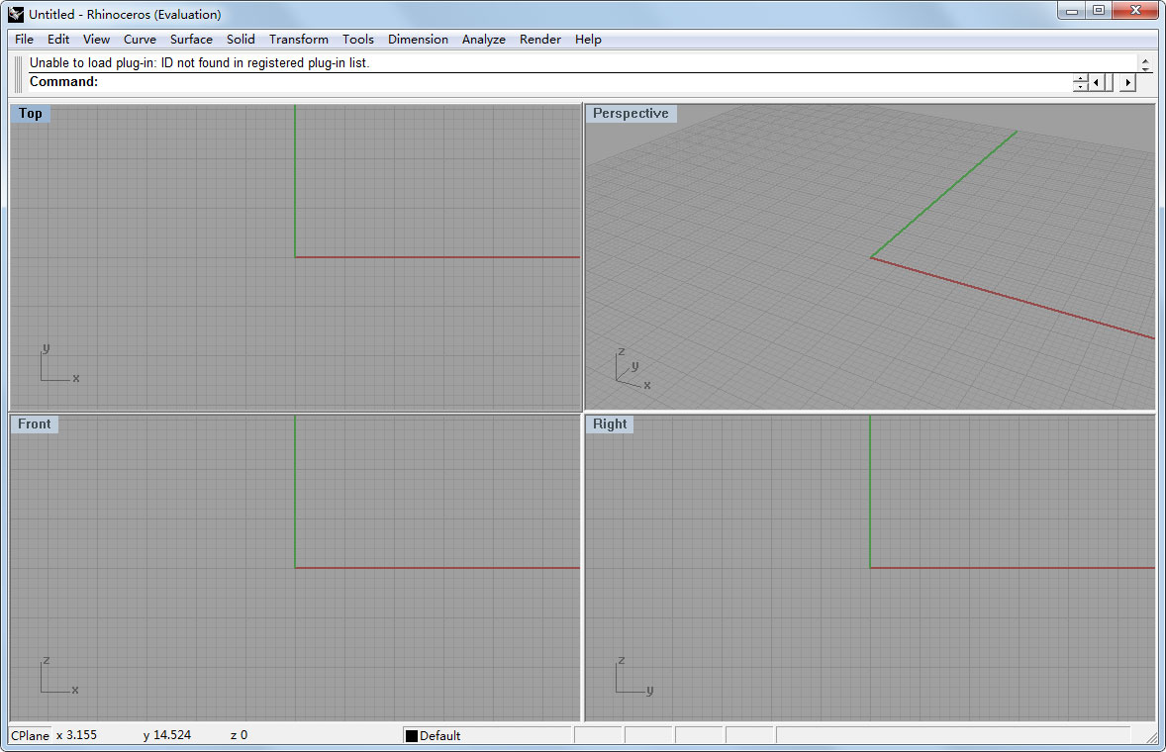1166x752 pixels.
Task: Minimize the Rhinoceros window
Action: (x=1072, y=11)
